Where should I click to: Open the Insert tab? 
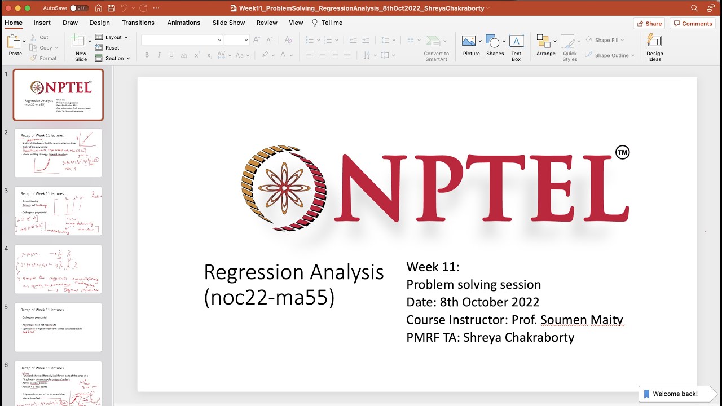(42, 23)
